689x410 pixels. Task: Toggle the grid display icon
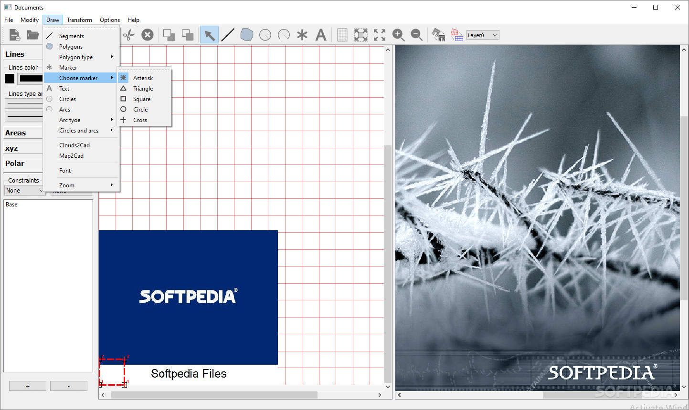tap(342, 35)
